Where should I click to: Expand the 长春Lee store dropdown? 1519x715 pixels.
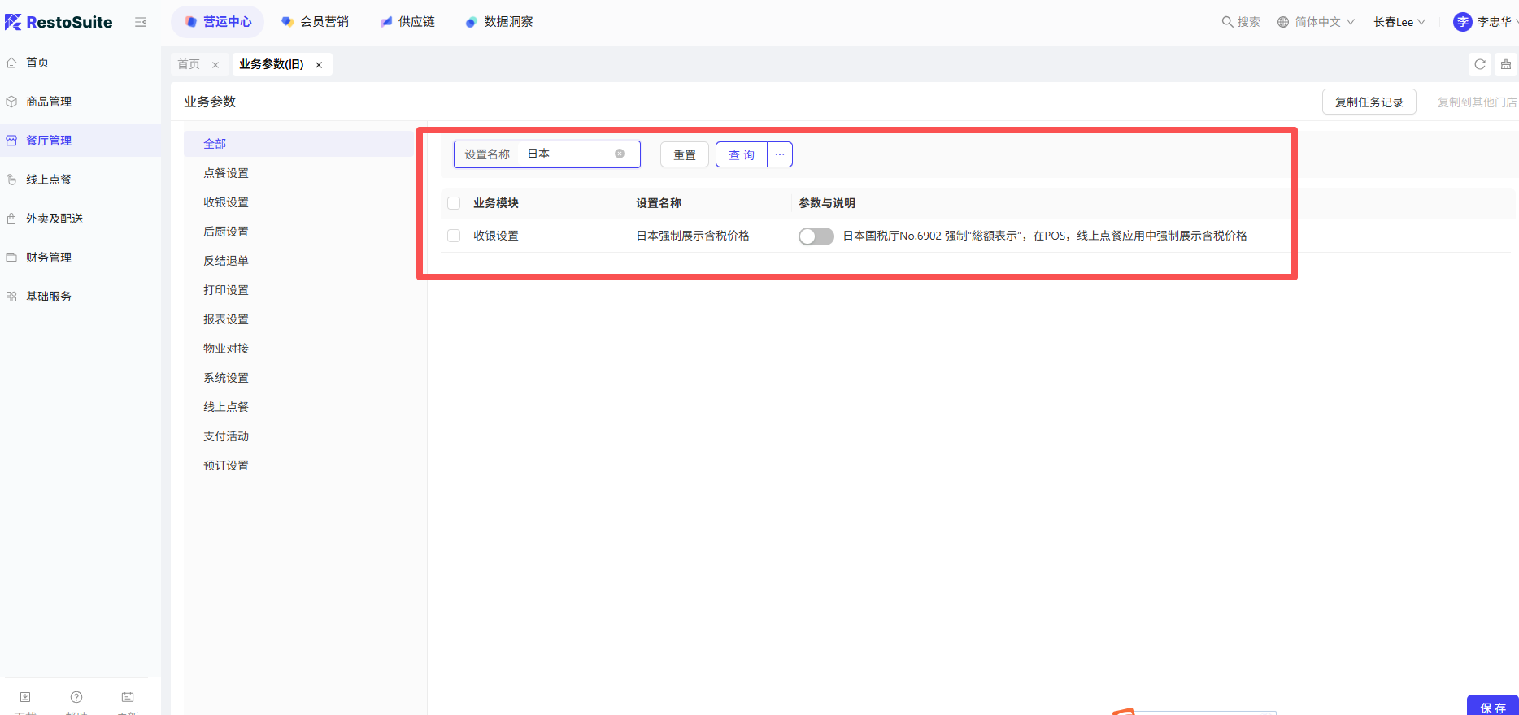point(1399,22)
